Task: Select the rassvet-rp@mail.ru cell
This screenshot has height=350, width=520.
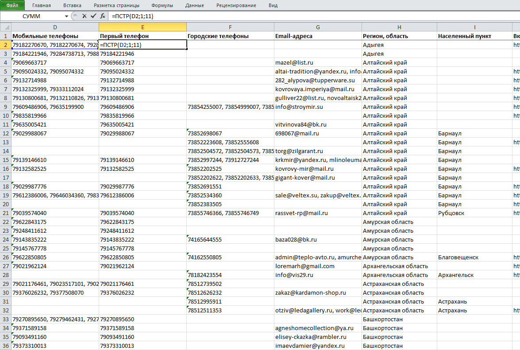Action: (x=318, y=213)
